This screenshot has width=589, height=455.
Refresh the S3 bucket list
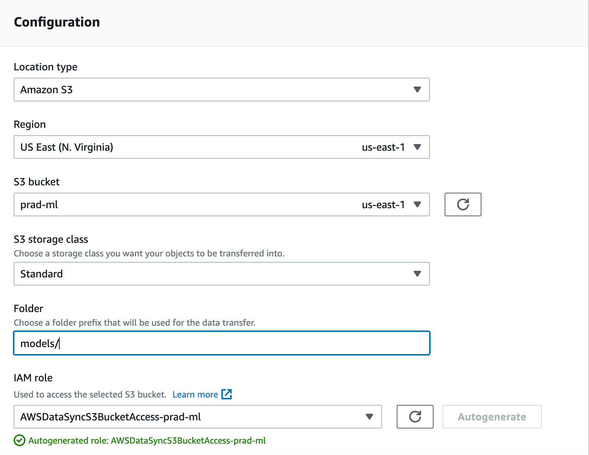[x=463, y=204]
